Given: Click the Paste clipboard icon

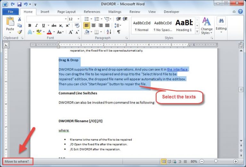Looking at the screenshot, I should point(10,22).
